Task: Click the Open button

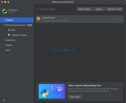Action: [99, 9]
